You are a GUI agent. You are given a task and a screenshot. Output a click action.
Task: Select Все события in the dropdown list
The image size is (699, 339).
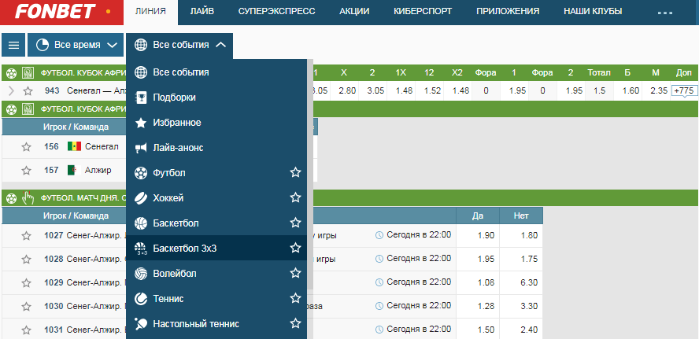(x=216, y=72)
